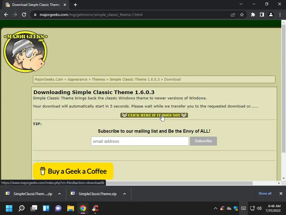
Task: Open Widgets from the taskbar
Action: 46,208
